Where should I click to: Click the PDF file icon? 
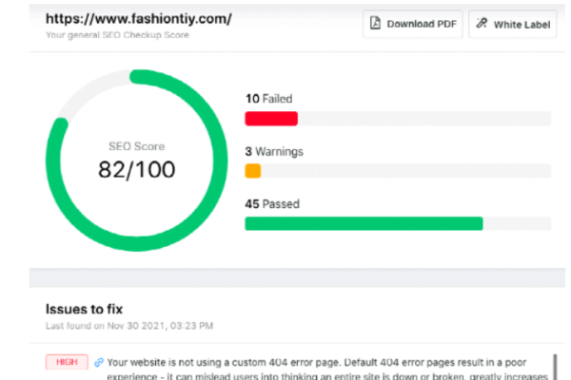[x=375, y=23]
